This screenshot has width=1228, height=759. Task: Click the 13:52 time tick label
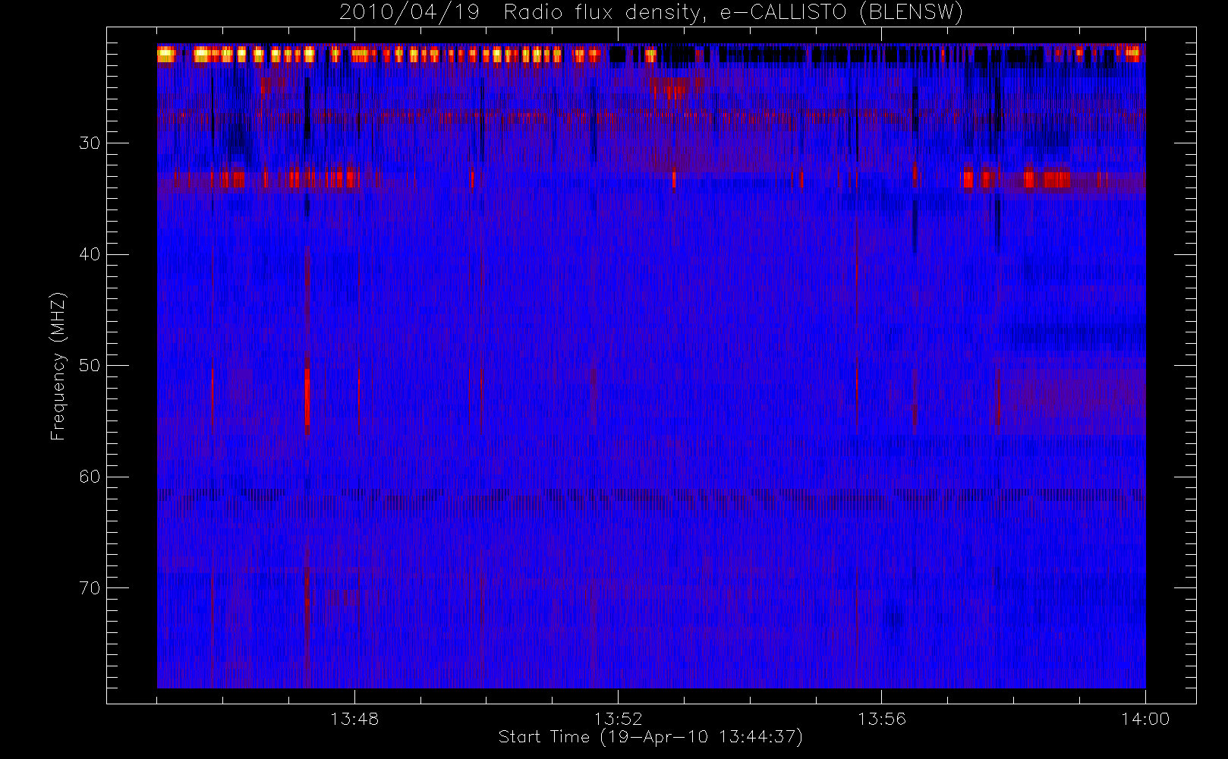pos(618,719)
